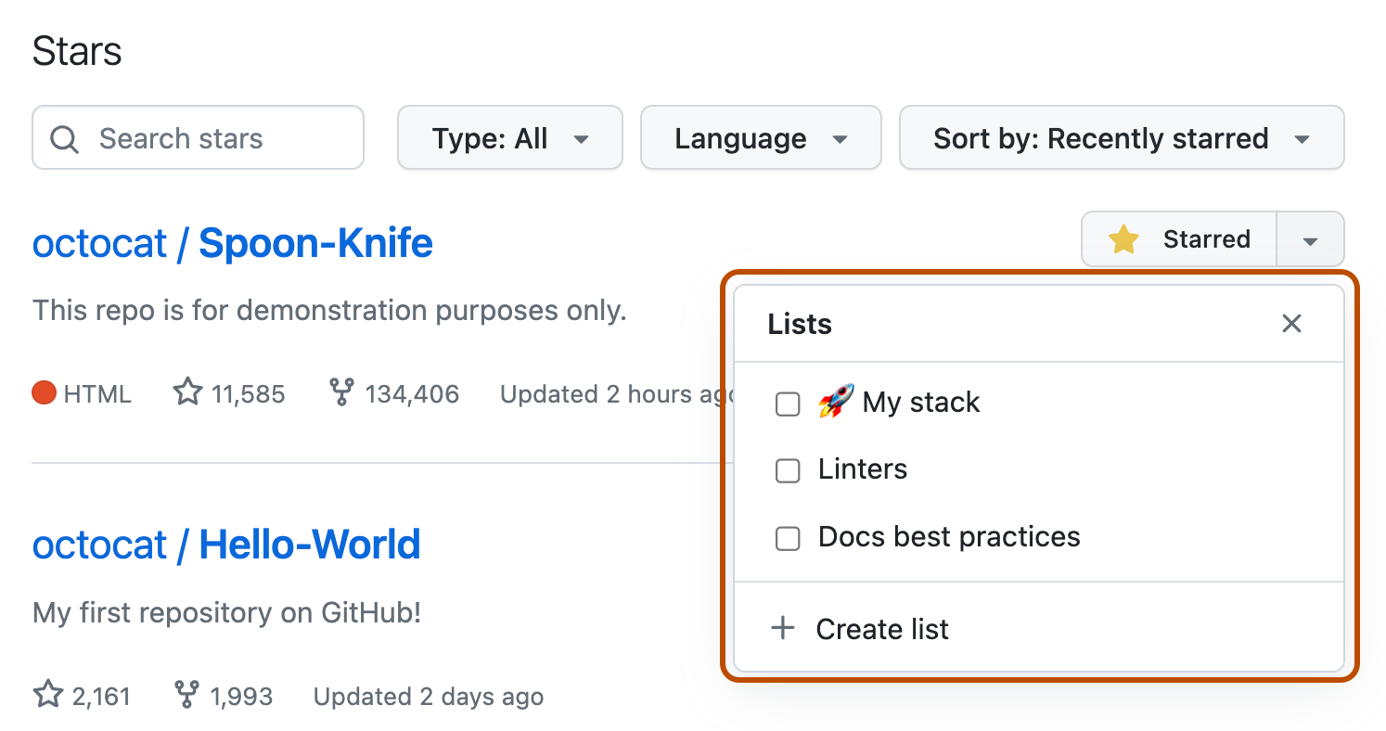Click inside the Search stars input field
1386x731 pixels.
[x=198, y=137]
